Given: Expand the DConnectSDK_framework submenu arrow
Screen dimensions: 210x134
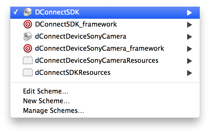Looking at the screenshot, I should (189, 25).
